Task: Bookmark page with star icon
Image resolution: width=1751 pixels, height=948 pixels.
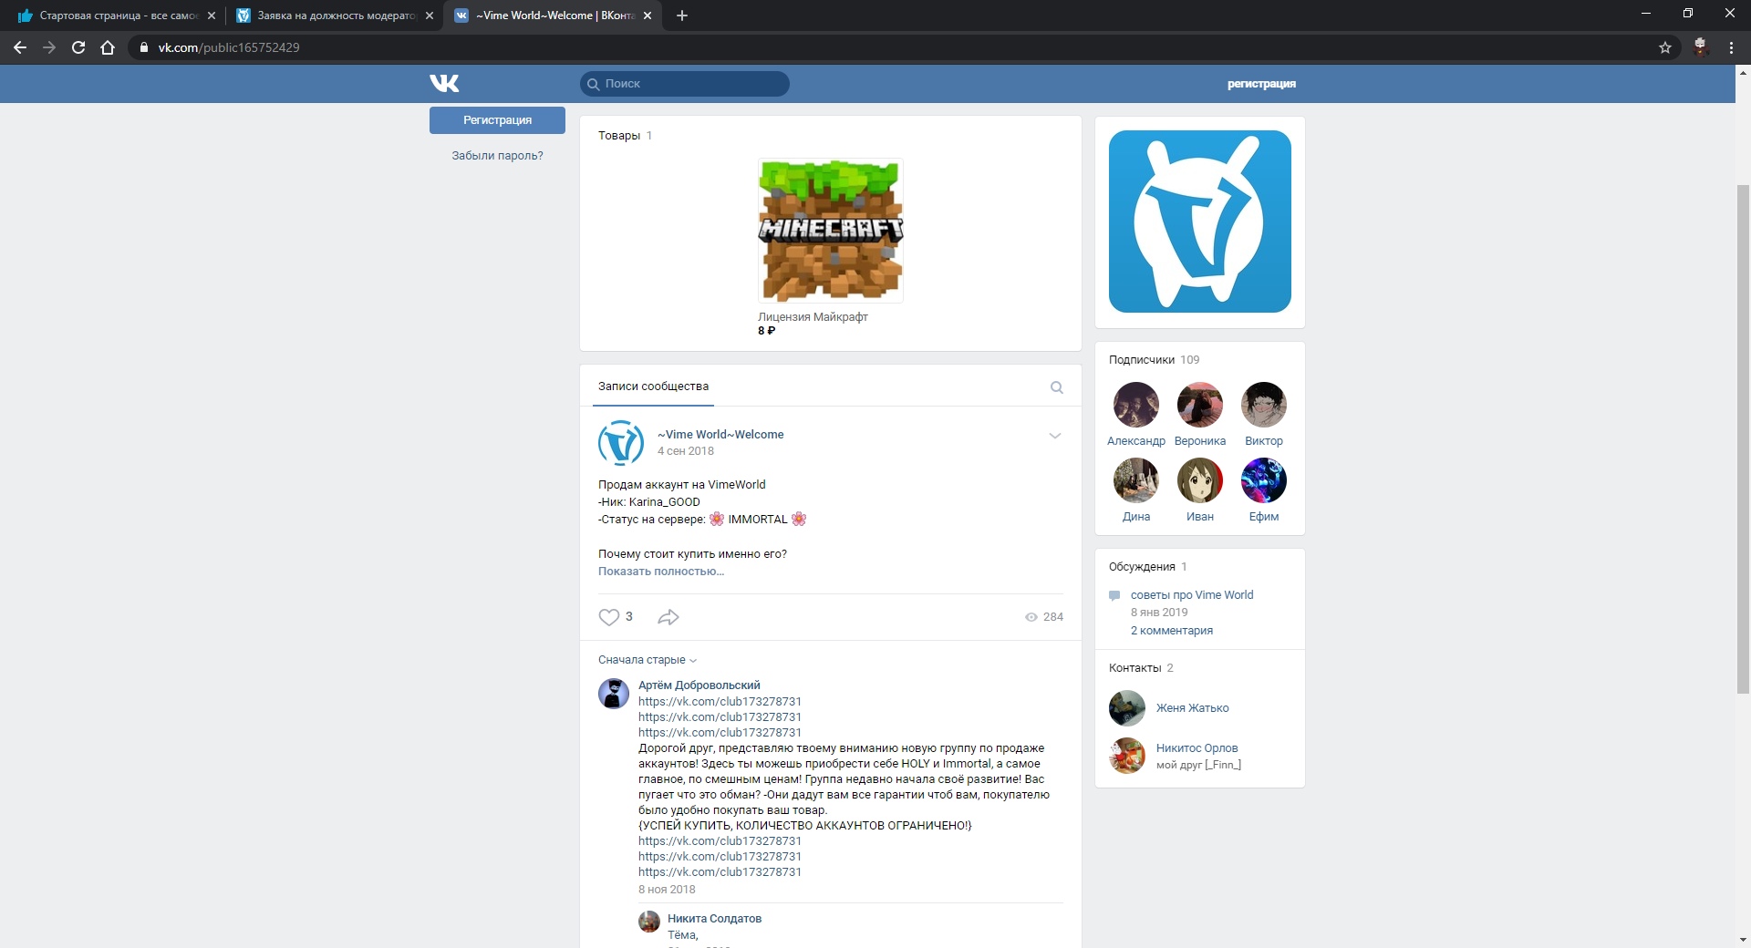Action: tap(1665, 47)
